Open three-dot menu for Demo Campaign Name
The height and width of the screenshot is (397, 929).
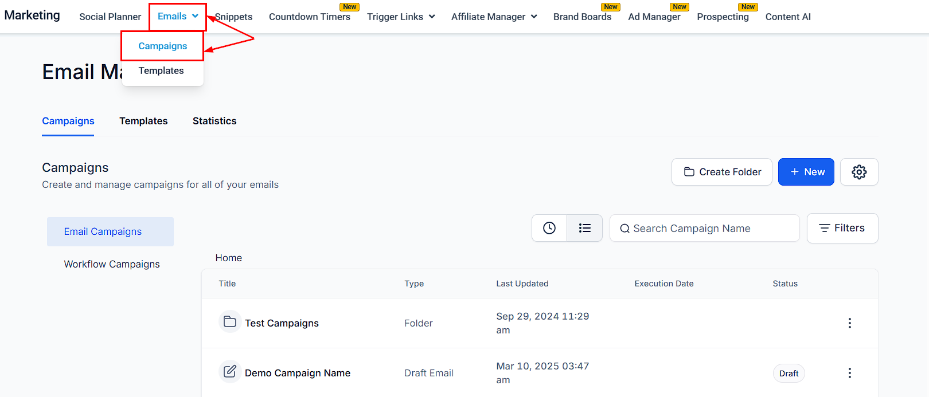pyautogui.click(x=849, y=373)
